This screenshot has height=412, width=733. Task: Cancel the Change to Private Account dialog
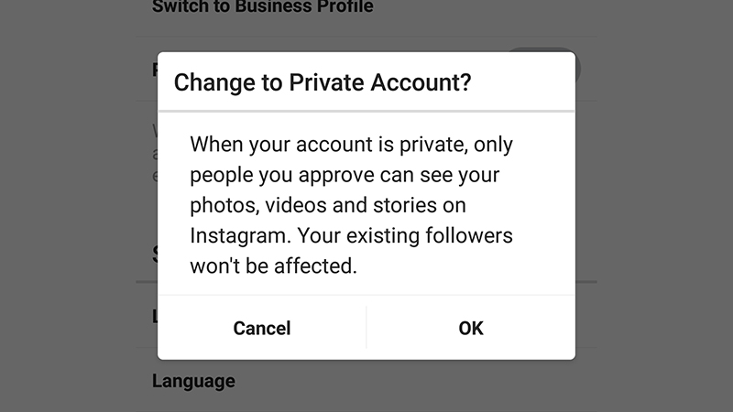point(262,328)
